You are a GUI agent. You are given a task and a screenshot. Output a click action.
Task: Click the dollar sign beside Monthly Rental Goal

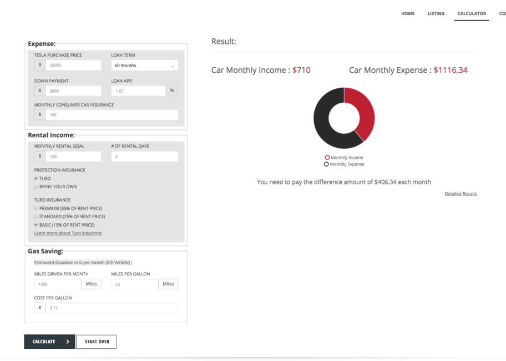(40, 156)
